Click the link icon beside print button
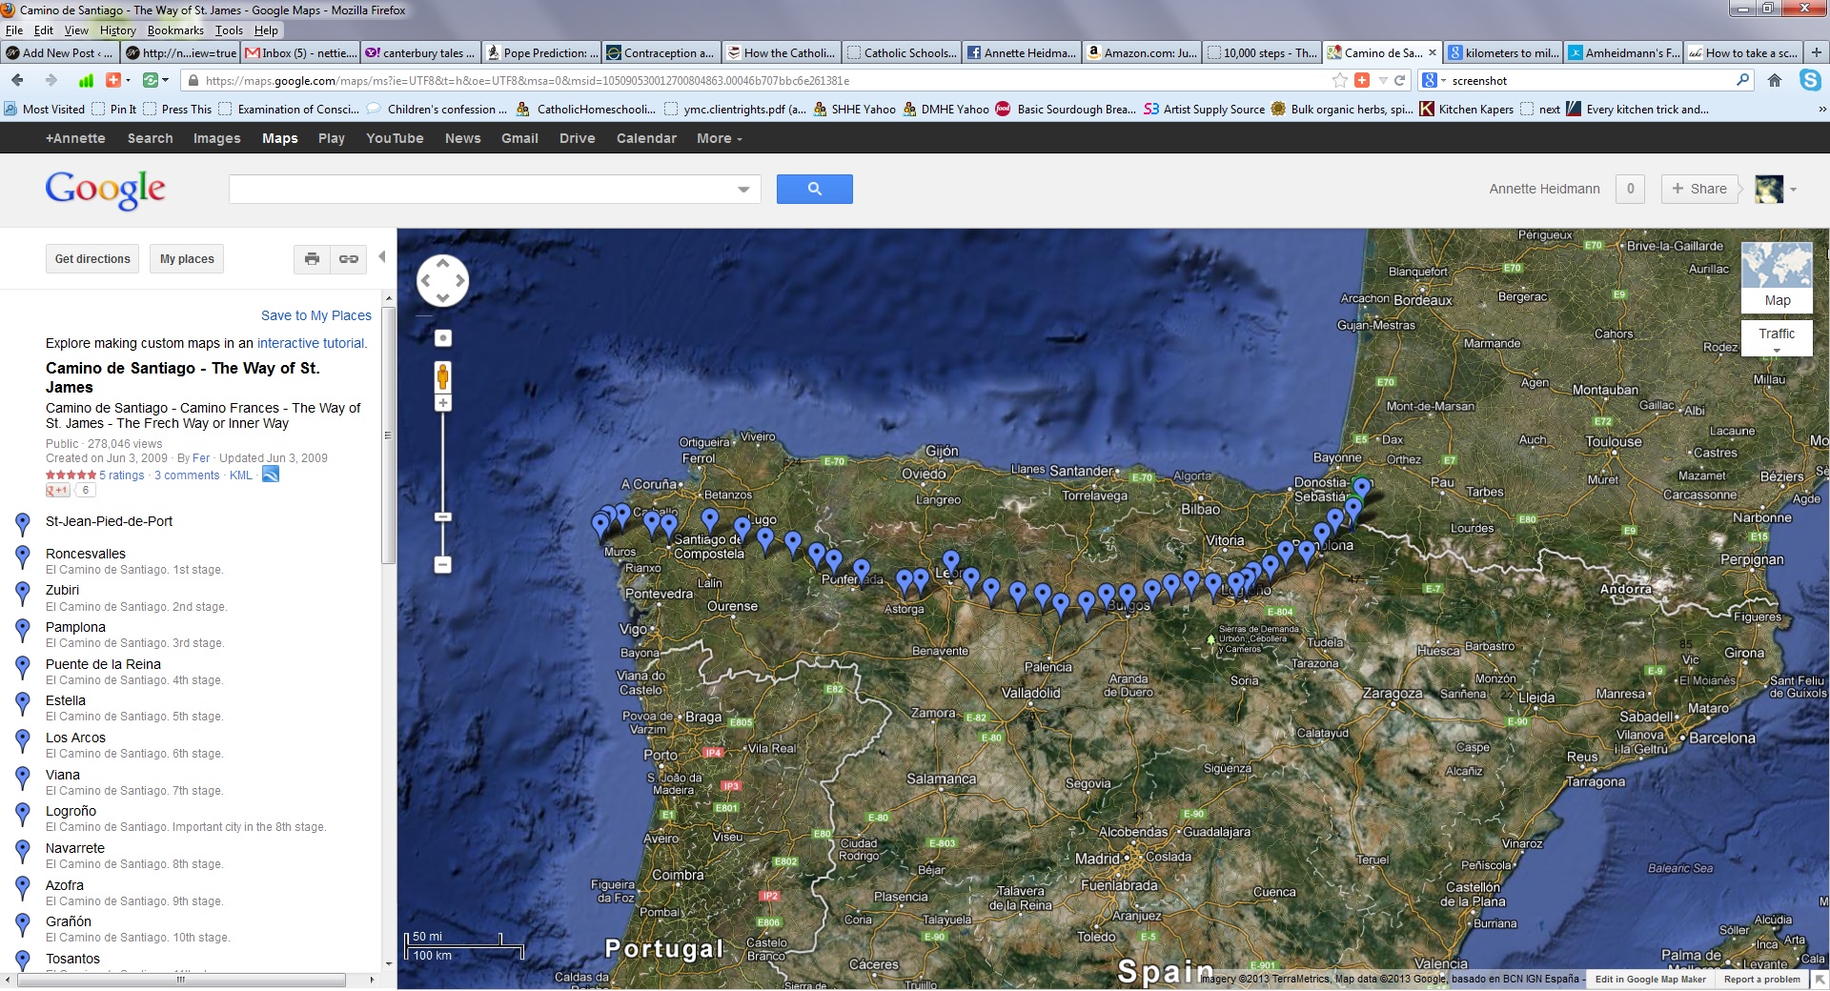 tap(349, 259)
